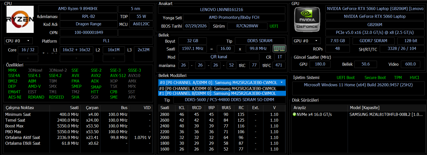Click the Çift kanal mode field
Image resolution: width=427 pixels, height=155 pixels.
click(219, 57)
